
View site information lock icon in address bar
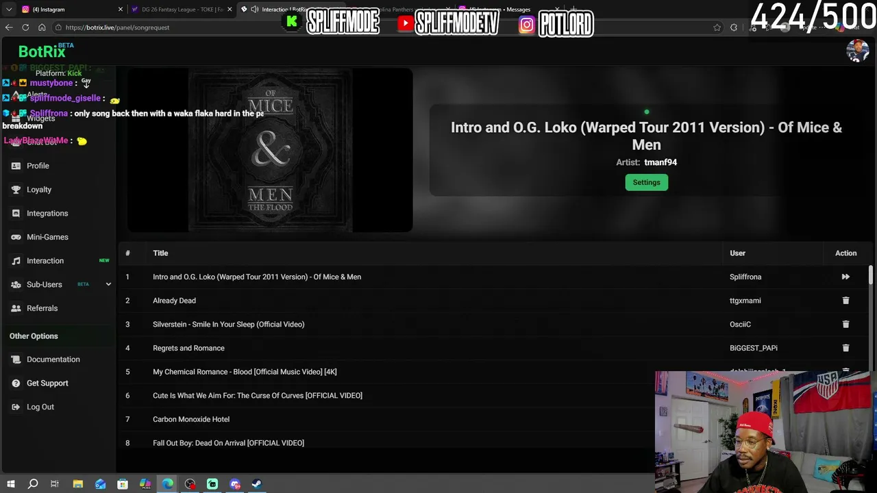pyautogui.click(x=60, y=27)
